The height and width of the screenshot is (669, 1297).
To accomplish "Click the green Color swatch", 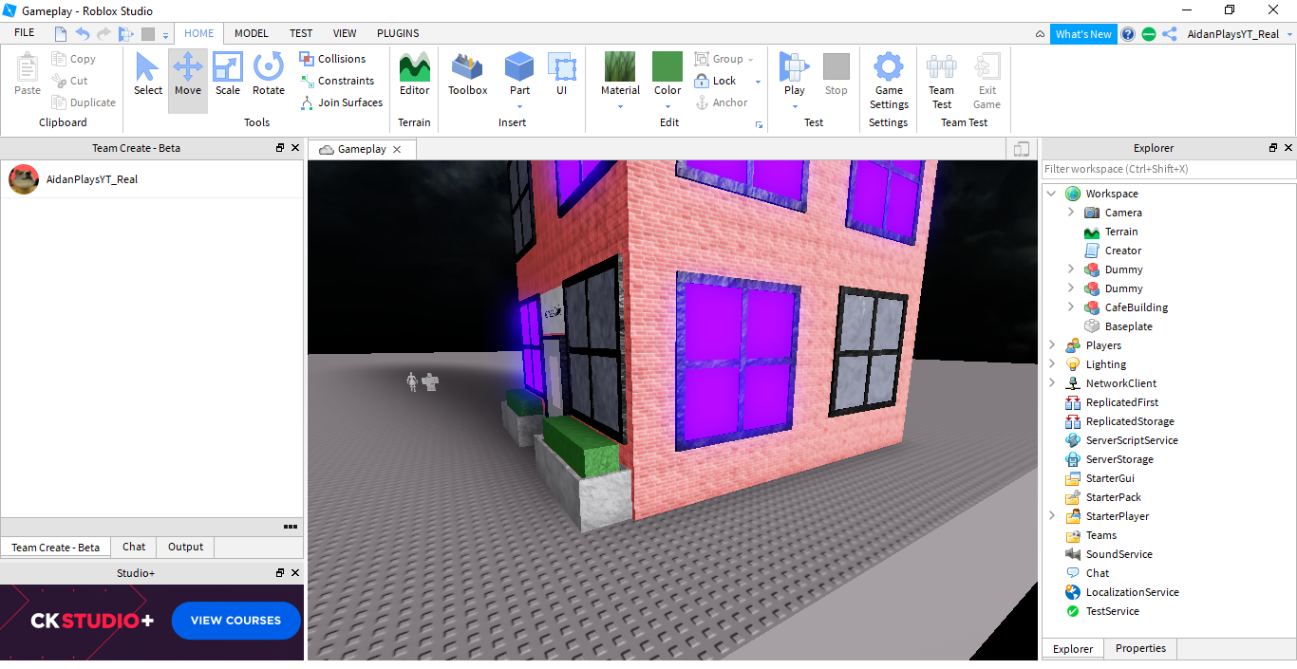I will pos(667,66).
